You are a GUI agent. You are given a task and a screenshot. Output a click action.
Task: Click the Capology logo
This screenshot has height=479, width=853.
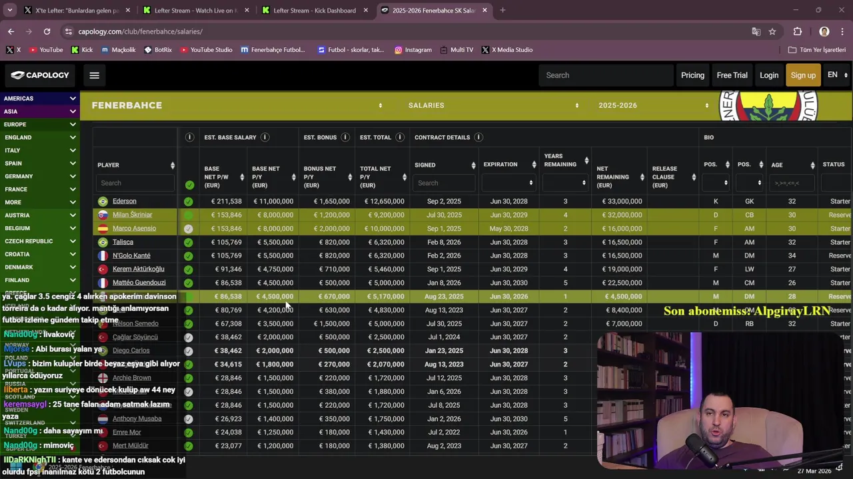pyautogui.click(x=40, y=75)
